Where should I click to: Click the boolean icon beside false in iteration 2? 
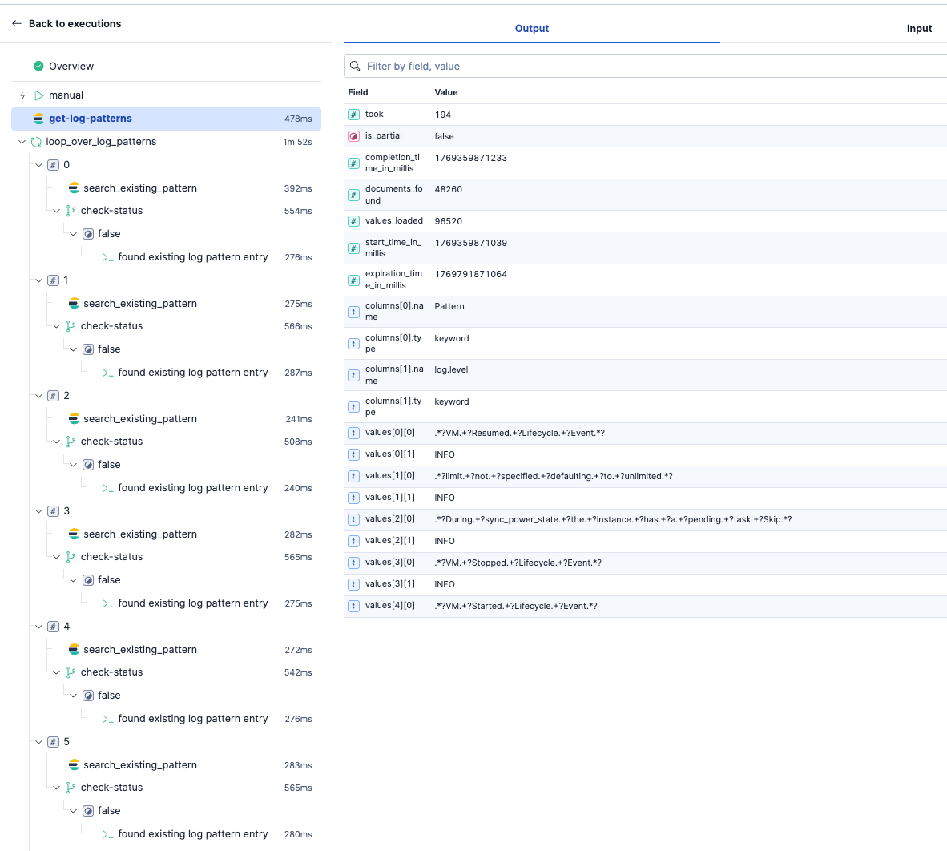88,465
